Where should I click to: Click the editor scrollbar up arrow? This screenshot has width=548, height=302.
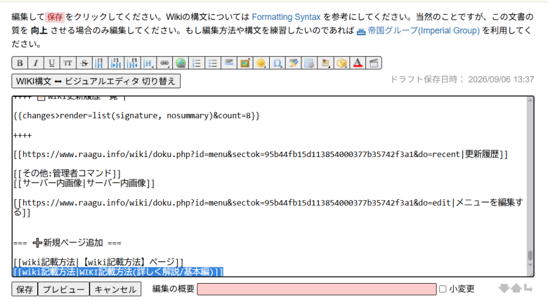(x=530, y=100)
